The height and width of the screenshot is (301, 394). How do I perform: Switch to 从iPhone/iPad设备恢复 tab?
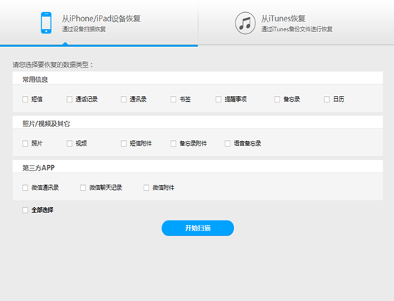pos(99,23)
